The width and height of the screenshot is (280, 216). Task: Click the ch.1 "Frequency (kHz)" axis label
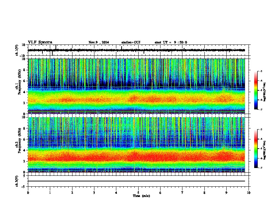click(x=20, y=82)
